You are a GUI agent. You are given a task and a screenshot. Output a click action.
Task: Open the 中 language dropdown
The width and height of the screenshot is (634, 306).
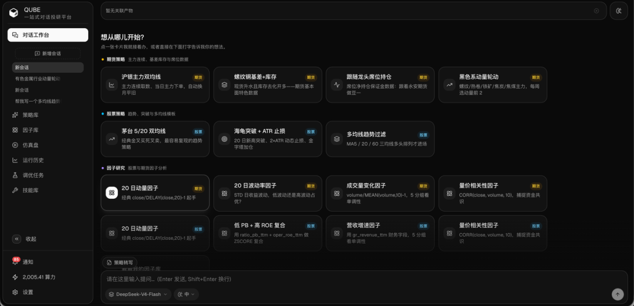point(187,294)
